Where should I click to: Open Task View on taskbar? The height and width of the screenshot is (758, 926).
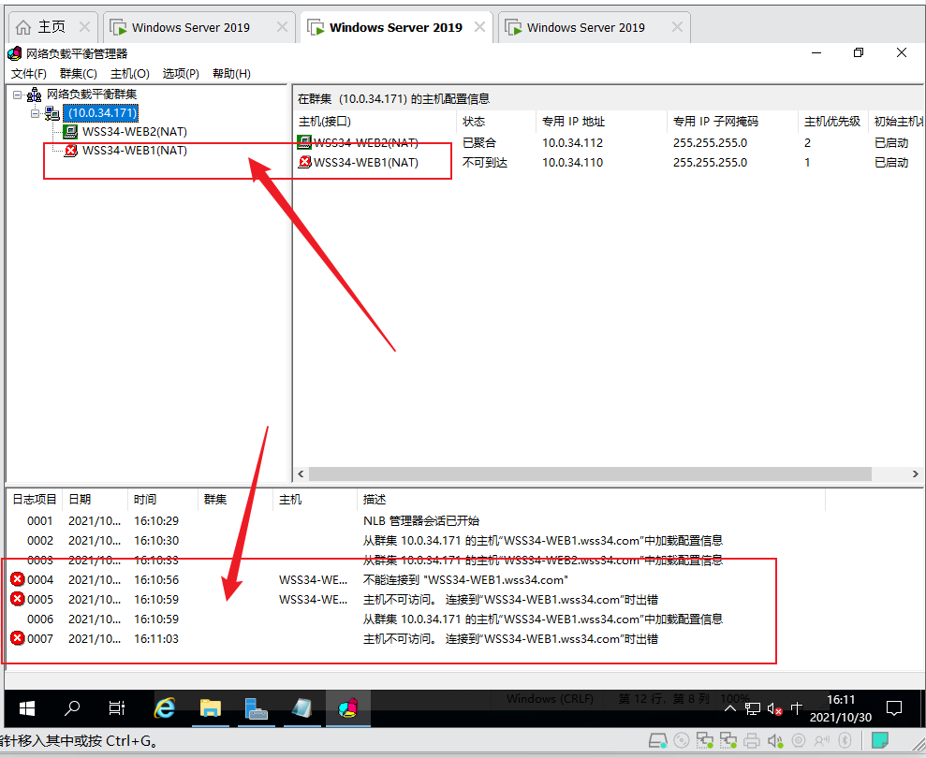pyautogui.click(x=117, y=708)
